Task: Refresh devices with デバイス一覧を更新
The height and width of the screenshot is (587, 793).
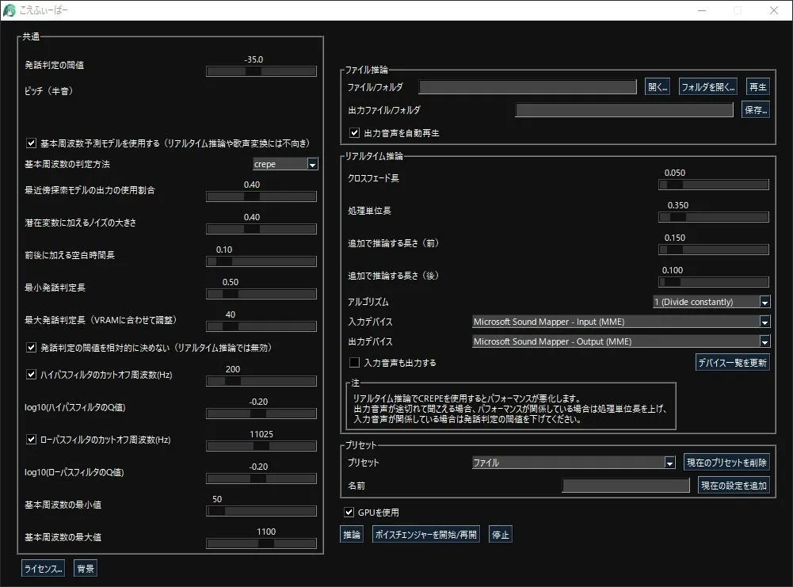Action: coord(733,361)
